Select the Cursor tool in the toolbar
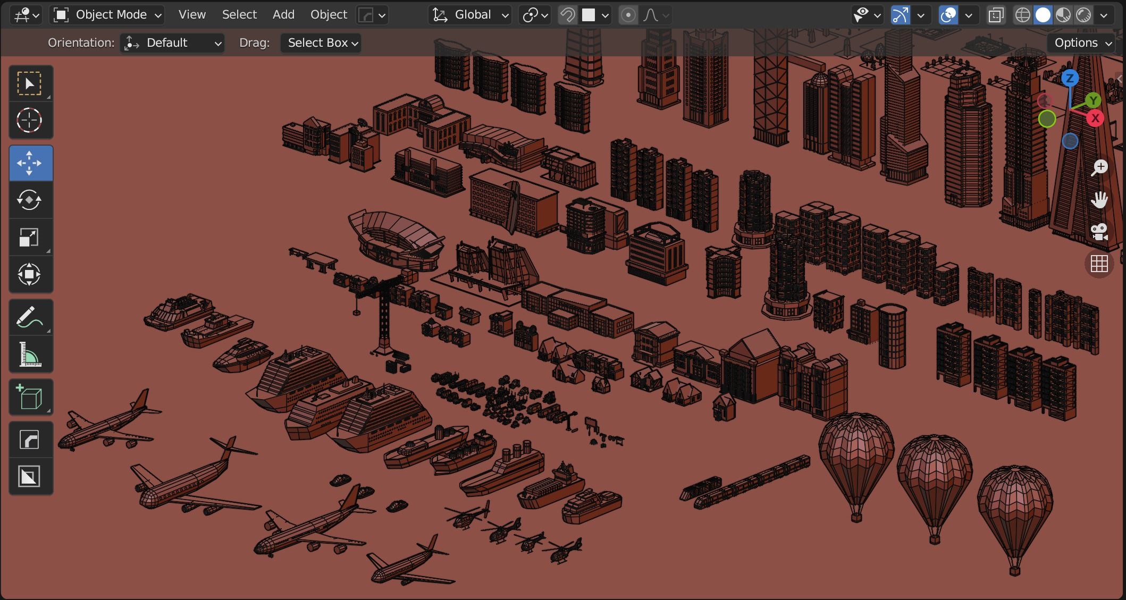This screenshot has width=1126, height=600. point(29,121)
